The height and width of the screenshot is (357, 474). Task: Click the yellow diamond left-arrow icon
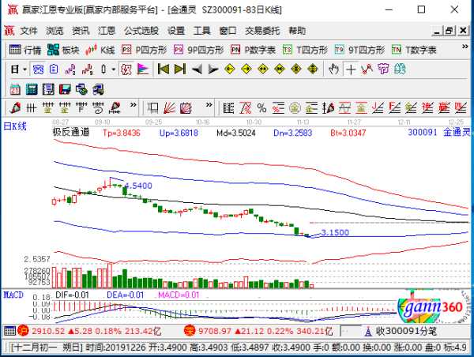pos(230,70)
